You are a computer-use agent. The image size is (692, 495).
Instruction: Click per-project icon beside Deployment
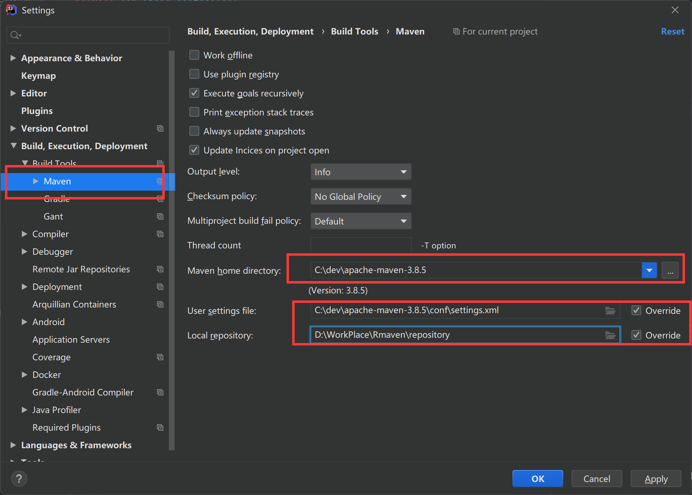(160, 287)
